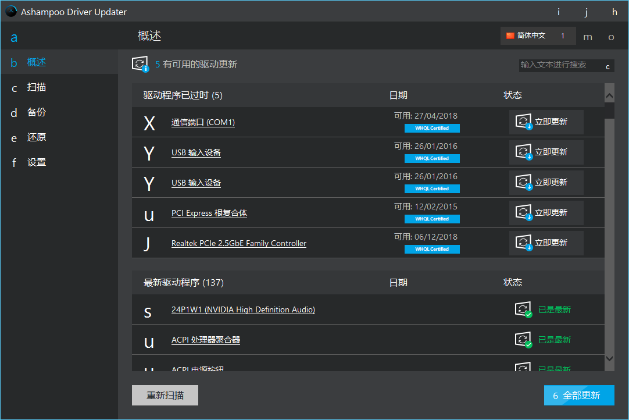Click the Chinese flag icon in language selector
The width and height of the screenshot is (629, 420).
(x=510, y=35)
